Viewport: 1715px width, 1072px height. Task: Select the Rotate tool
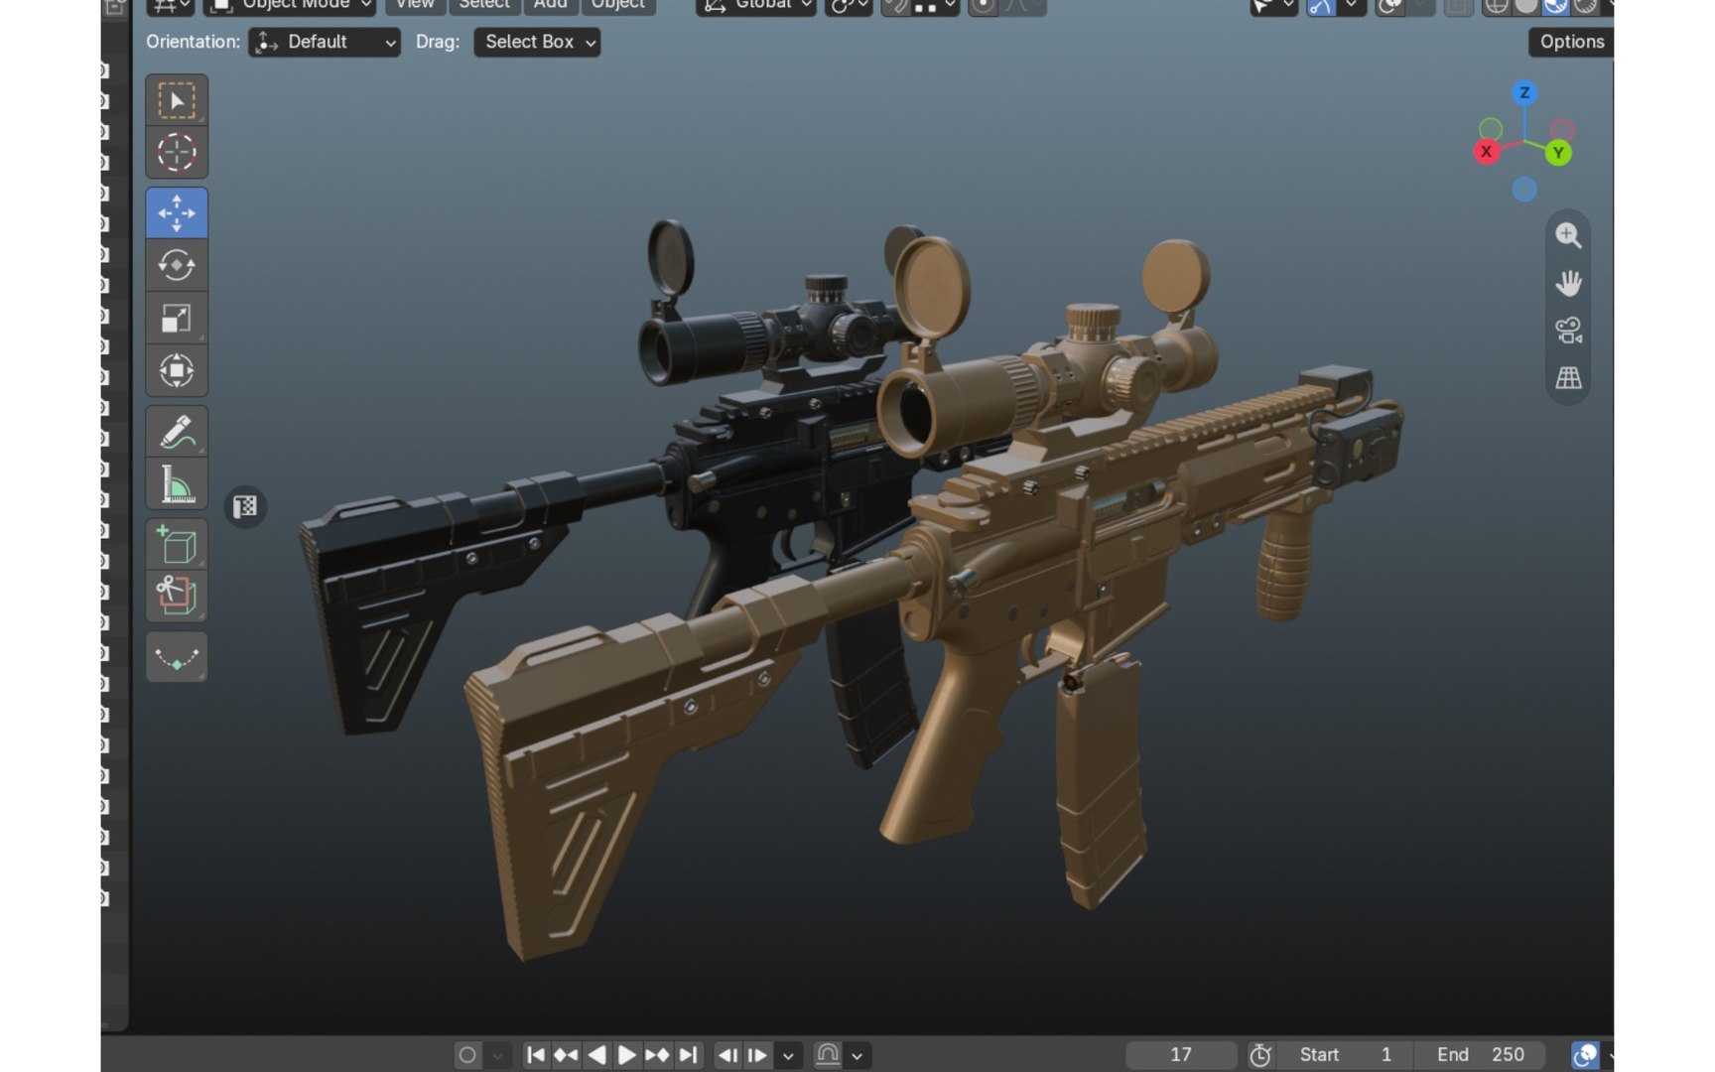(x=177, y=265)
